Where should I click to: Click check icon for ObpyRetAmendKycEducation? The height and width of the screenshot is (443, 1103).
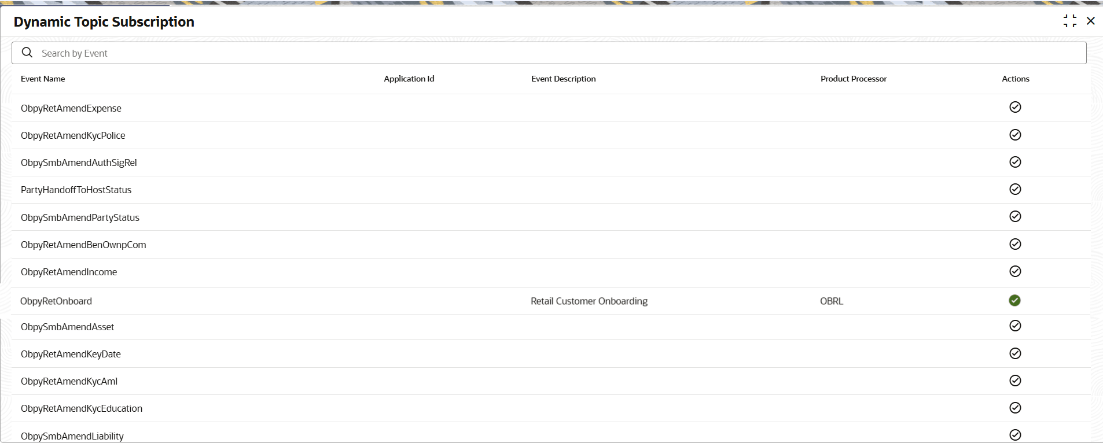click(x=1015, y=408)
